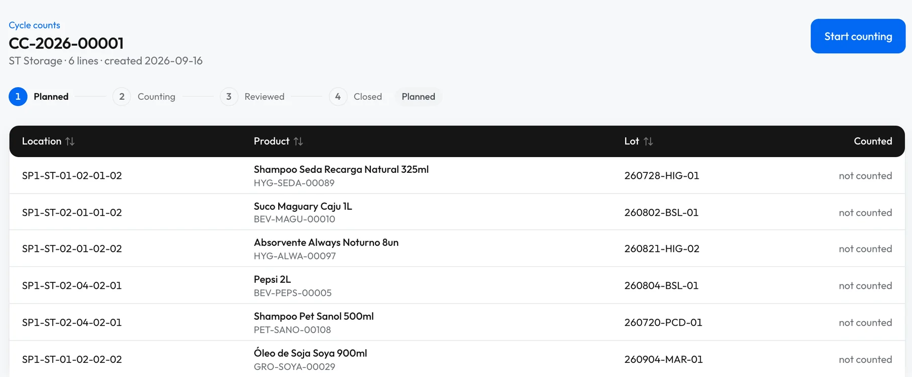Click lot 260720-PCD-01
Viewport: 912px width, 377px height.
663,323
